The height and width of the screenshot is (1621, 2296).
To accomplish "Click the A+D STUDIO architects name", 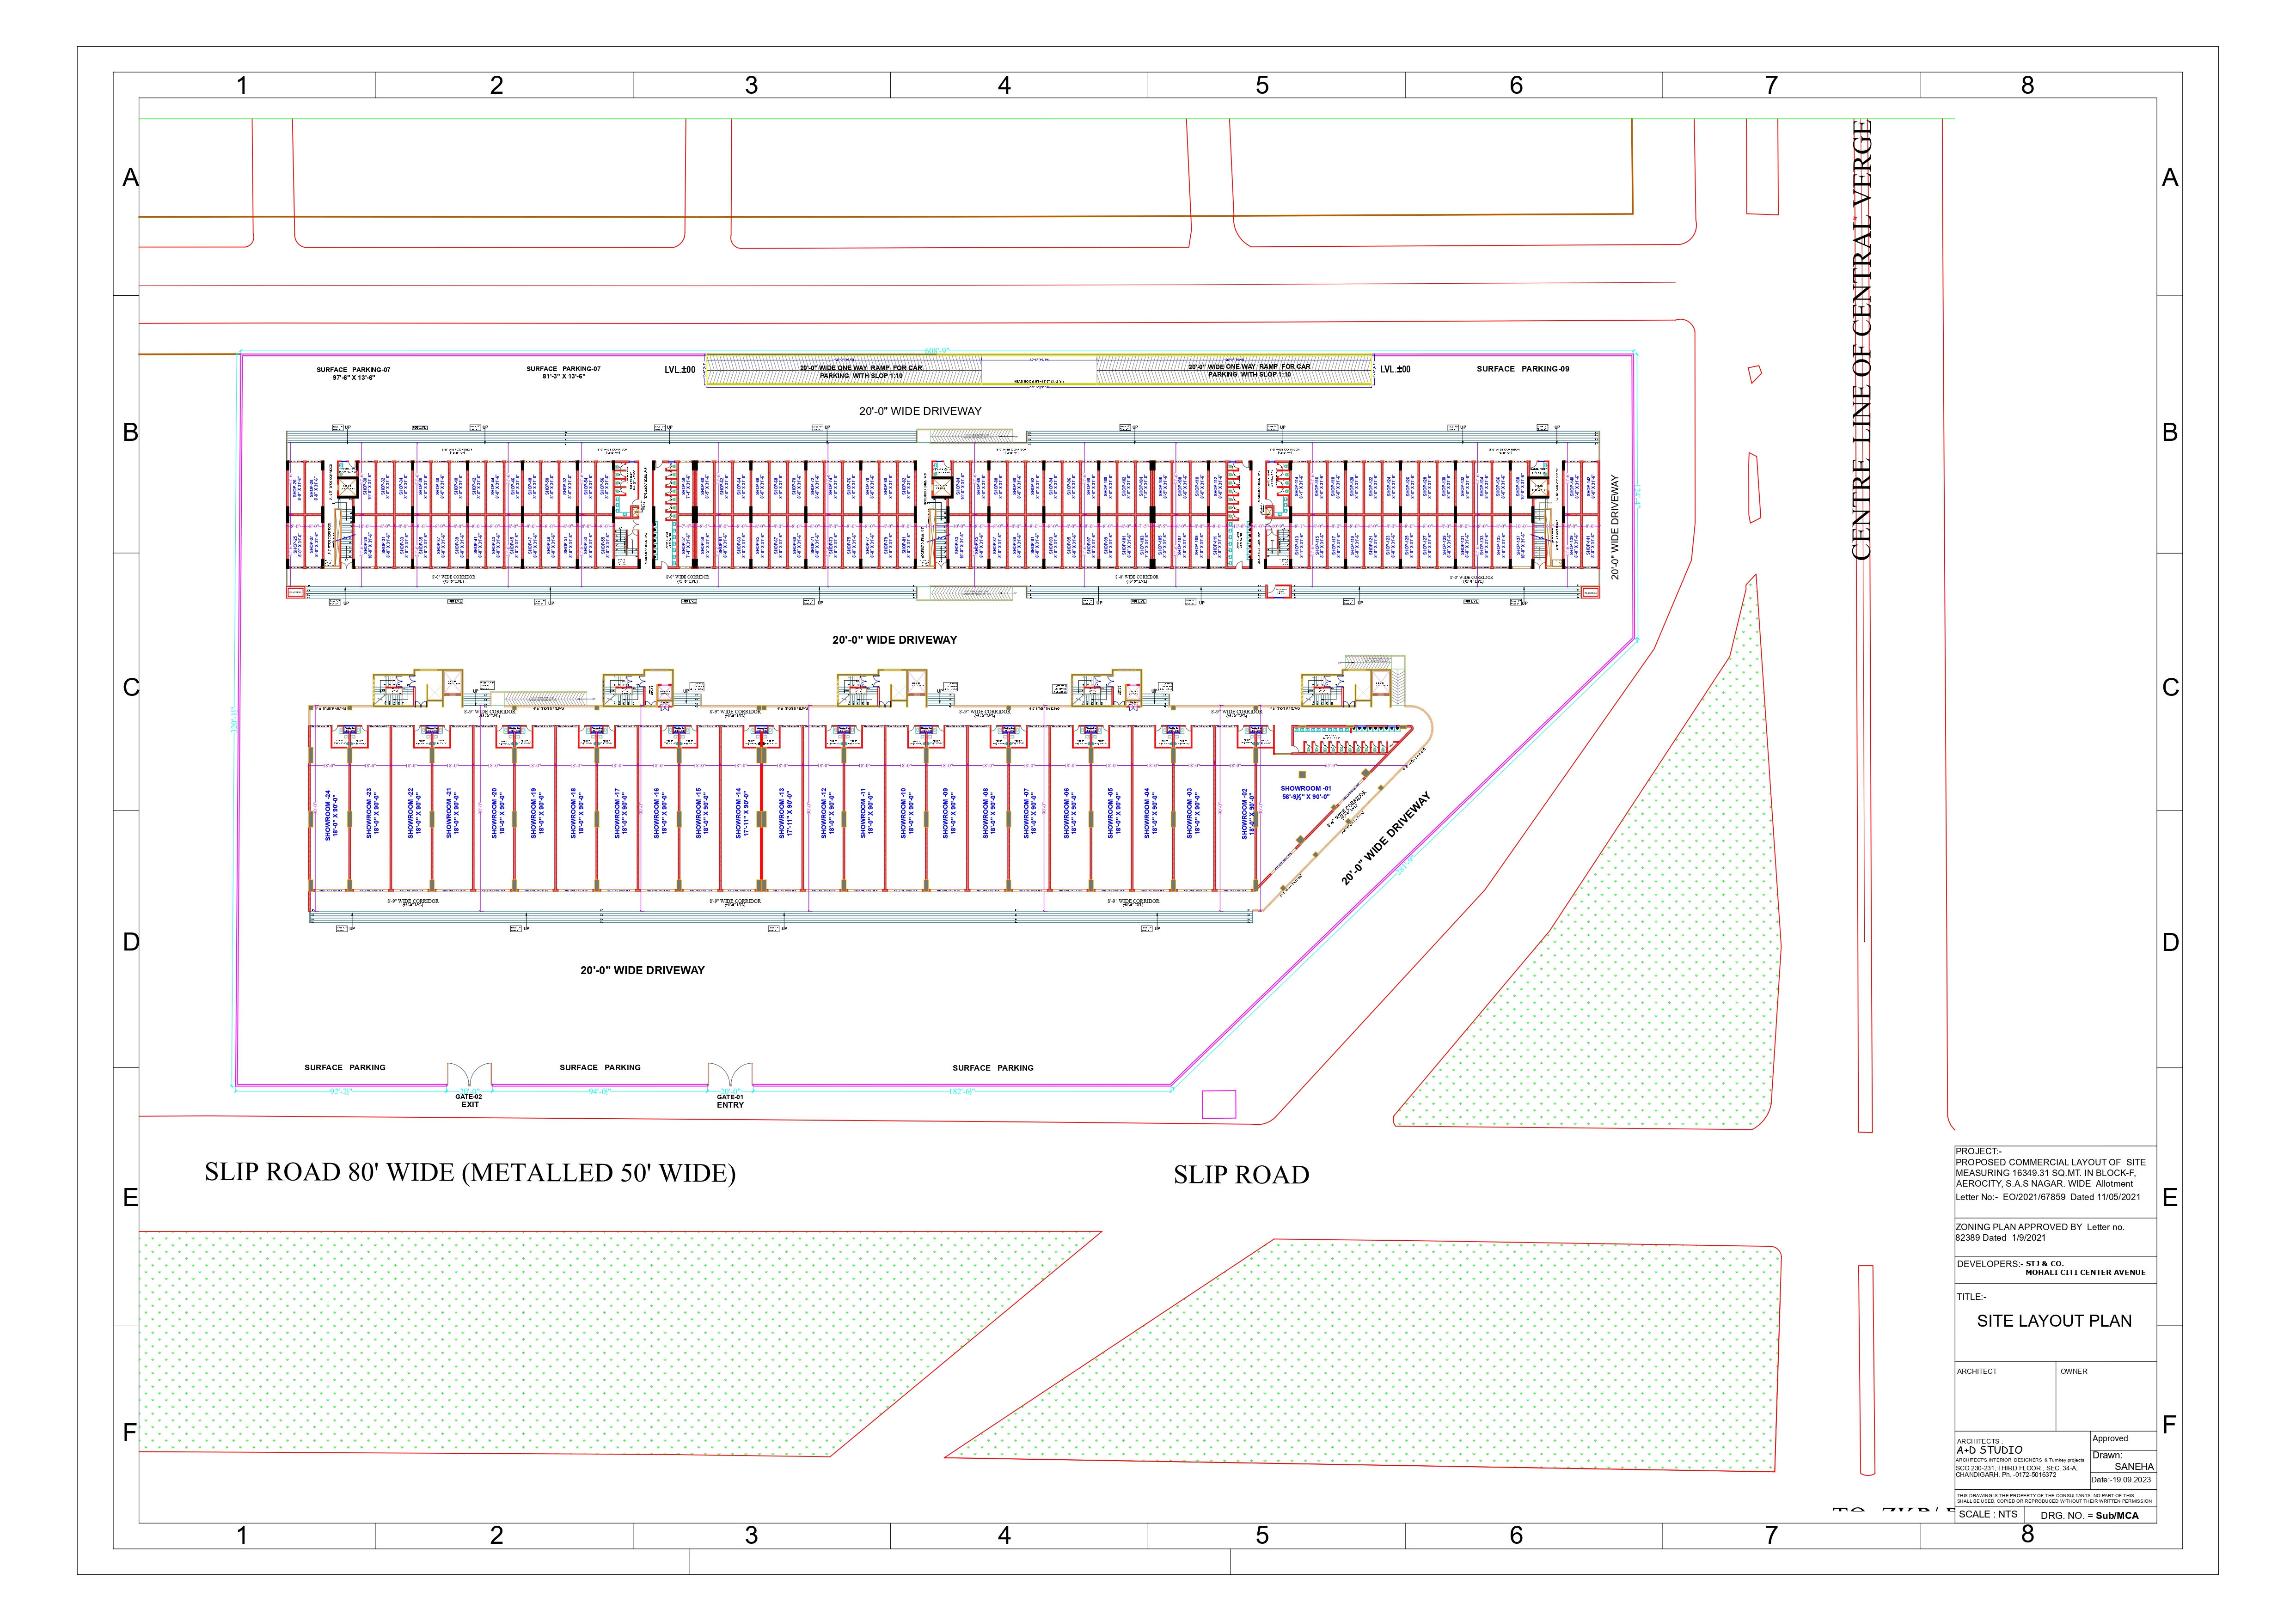I will pos(1989,1449).
